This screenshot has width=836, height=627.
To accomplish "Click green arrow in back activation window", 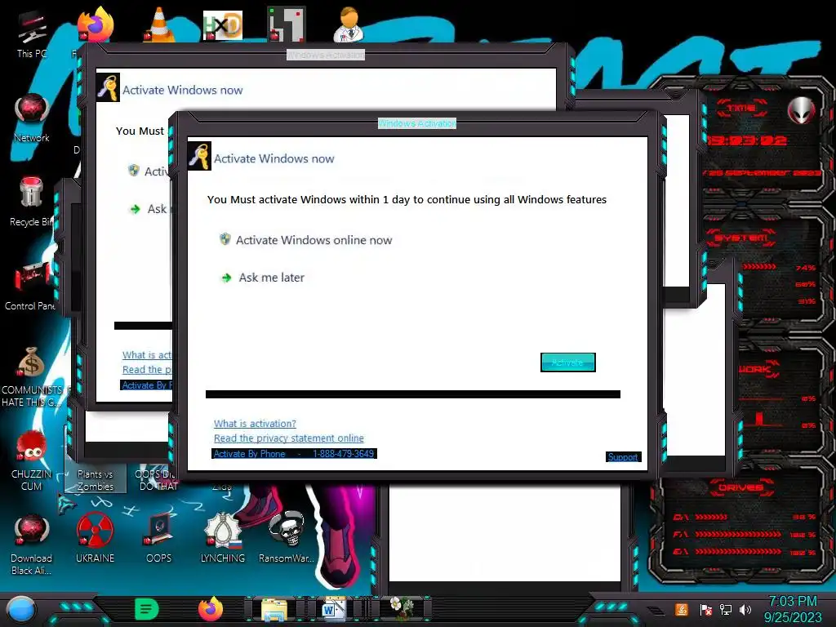I will 135,209.
